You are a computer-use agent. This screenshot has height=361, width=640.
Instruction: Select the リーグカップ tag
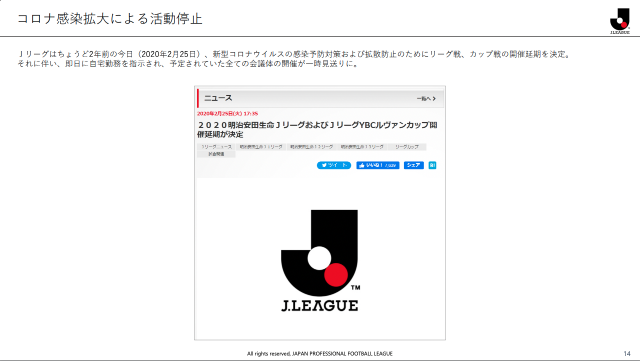(407, 147)
